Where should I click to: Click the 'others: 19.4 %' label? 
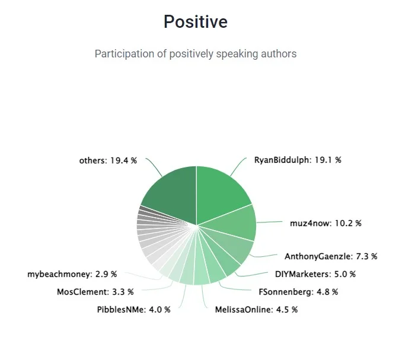click(108, 160)
